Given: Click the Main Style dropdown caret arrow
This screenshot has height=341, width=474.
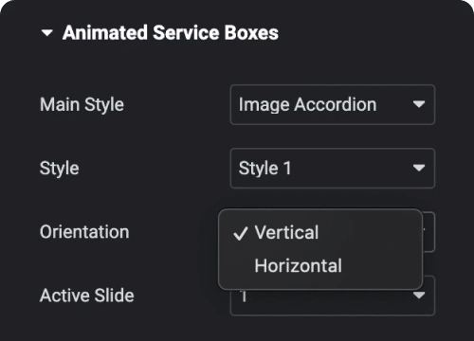Looking at the screenshot, I should tap(419, 104).
